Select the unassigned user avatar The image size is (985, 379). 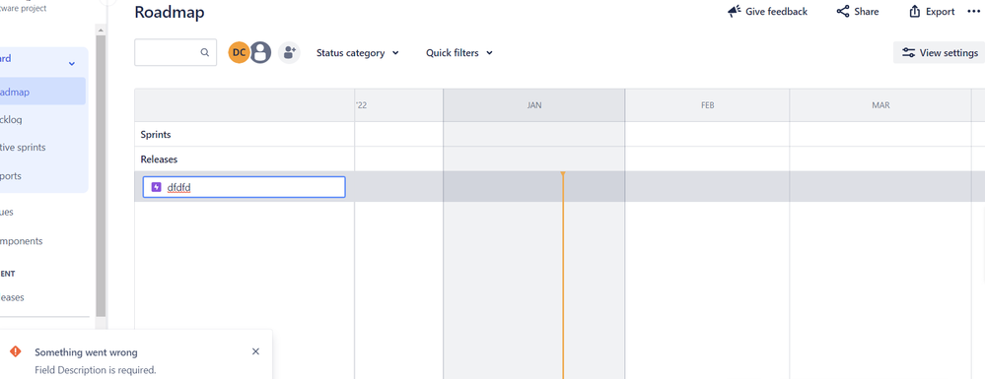pyautogui.click(x=260, y=53)
